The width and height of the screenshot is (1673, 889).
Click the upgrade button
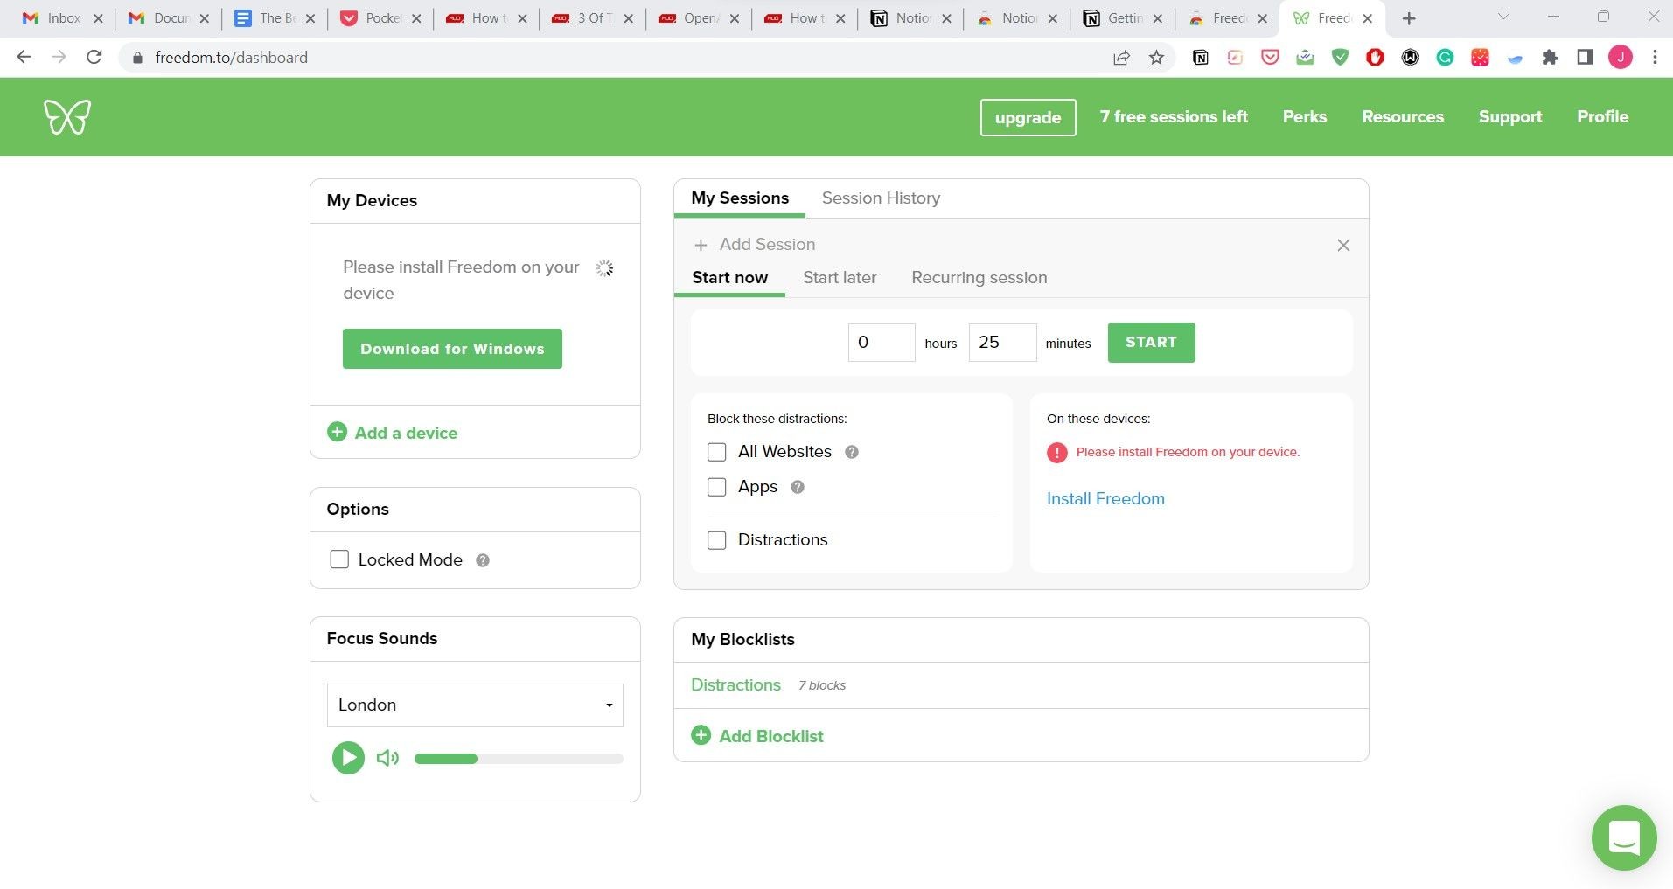click(1028, 117)
